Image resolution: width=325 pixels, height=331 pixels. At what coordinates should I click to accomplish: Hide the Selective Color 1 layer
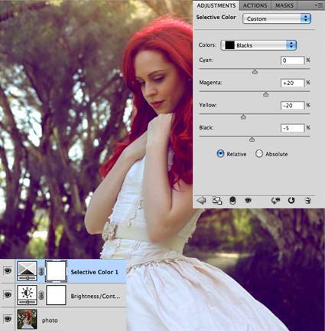click(x=8, y=270)
